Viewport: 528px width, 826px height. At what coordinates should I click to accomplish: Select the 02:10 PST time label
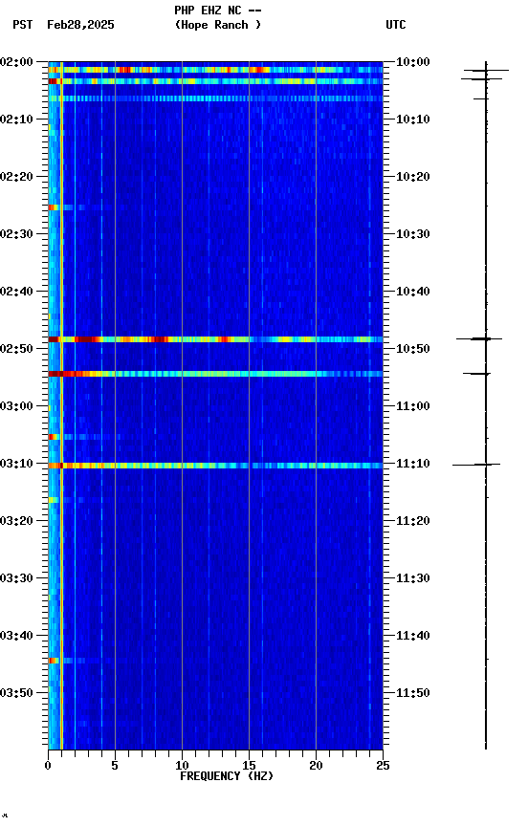coord(16,120)
